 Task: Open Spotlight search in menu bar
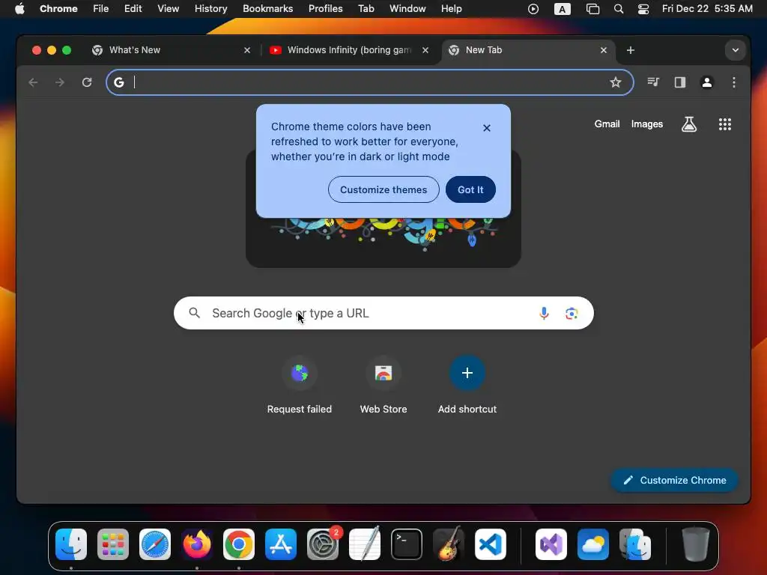619,9
